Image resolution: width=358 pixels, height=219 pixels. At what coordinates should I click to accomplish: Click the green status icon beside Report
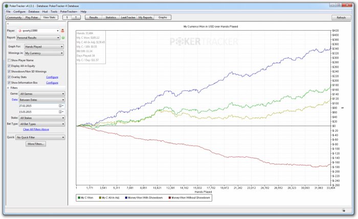tap(63, 38)
